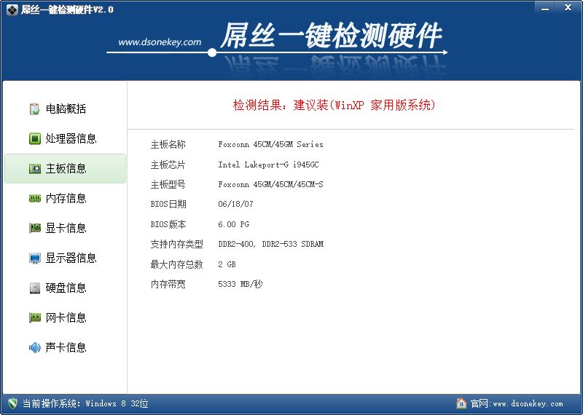Minimize the 屌丝一键检测硬件 window
The height and width of the screenshot is (415, 583).
point(544,7)
